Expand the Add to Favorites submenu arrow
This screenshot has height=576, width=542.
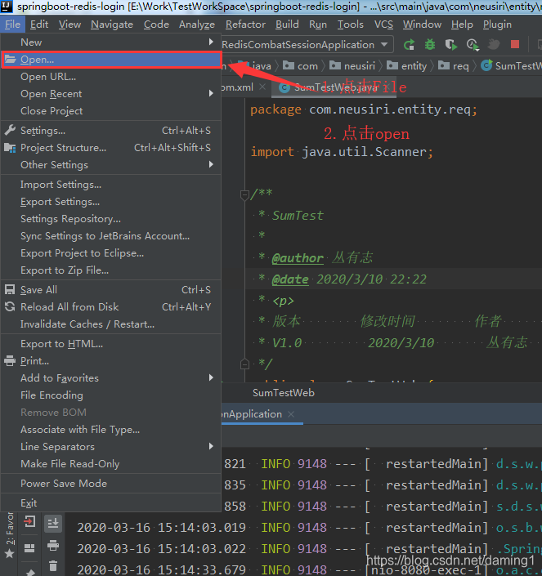211,377
